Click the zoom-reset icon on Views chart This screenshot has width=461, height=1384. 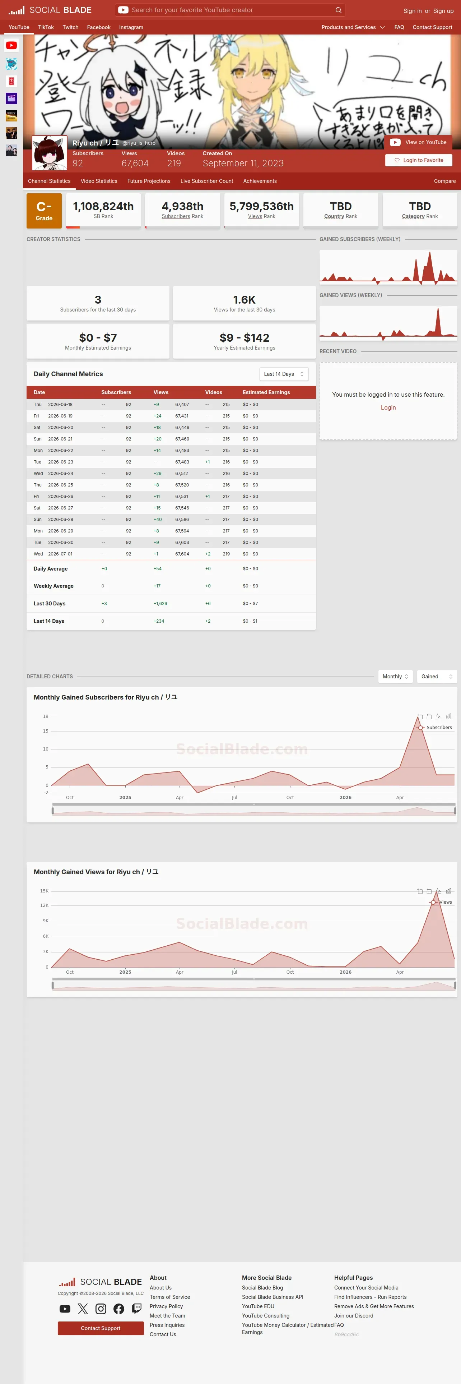tap(429, 891)
